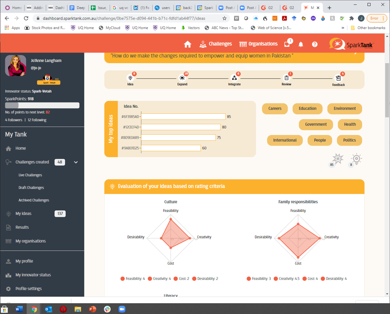The image size is (390, 314).
Task: Open Chrome's browser menu
Action: pyautogui.click(x=383, y=18)
